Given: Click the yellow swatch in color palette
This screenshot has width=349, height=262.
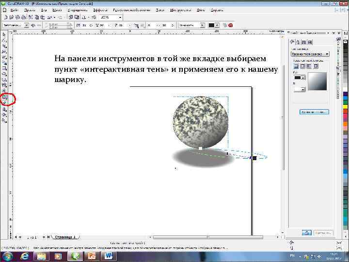Looking at the screenshot, I should [345, 107].
